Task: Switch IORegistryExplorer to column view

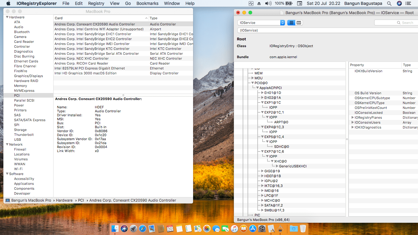Action: coord(299,23)
